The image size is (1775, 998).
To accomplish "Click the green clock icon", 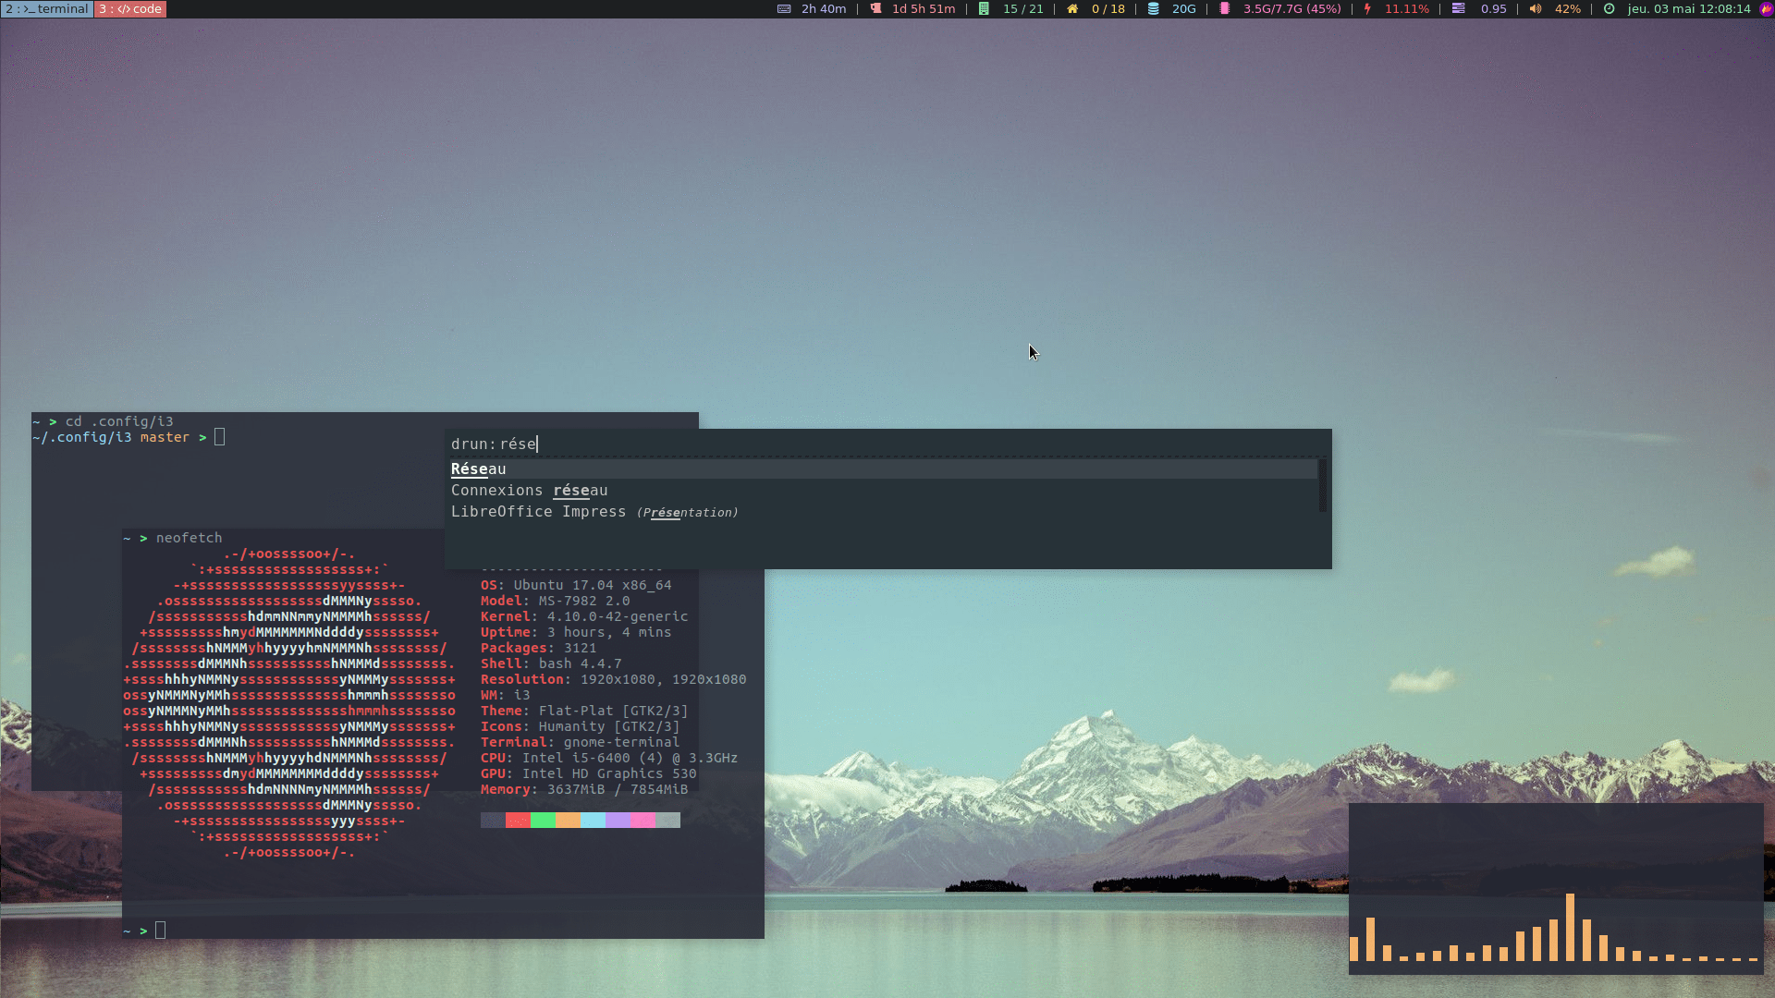I will [x=1609, y=8].
